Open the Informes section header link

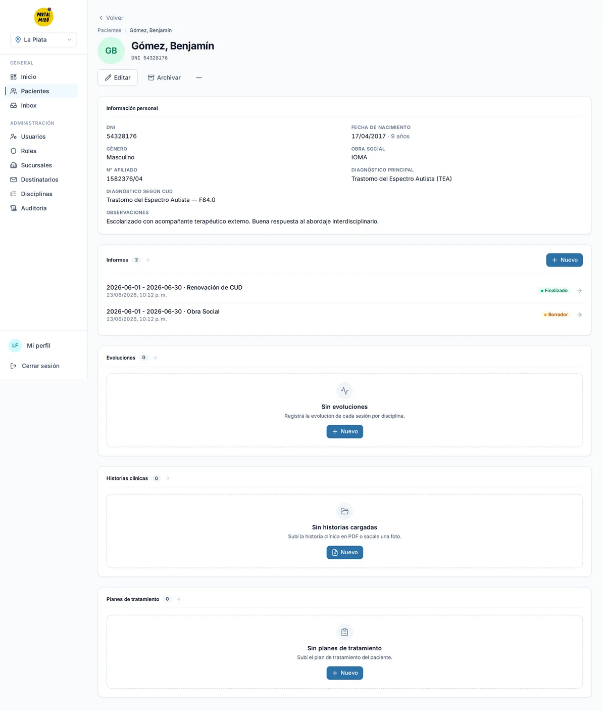click(128, 260)
